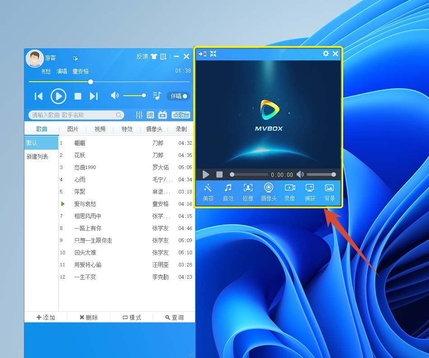The image size is (429, 358).
Task: Open the 音效 sound effects panel
Action: point(228,193)
